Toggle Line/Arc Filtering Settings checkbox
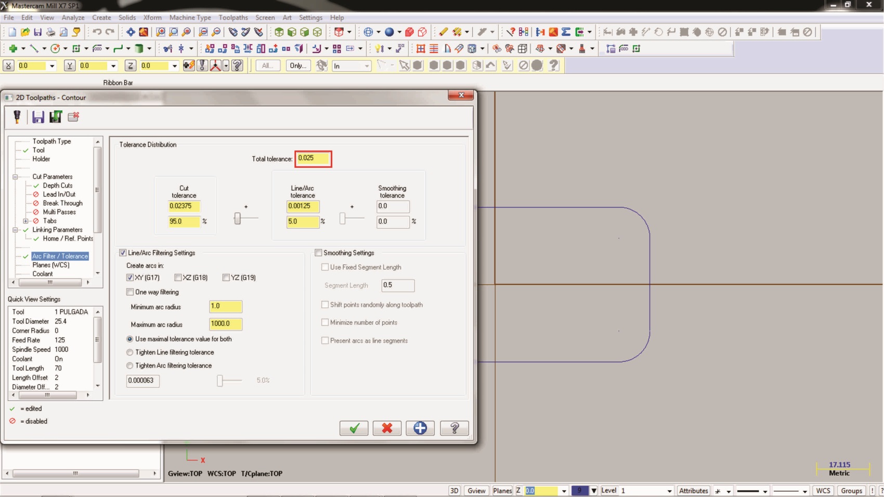 click(123, 253)
